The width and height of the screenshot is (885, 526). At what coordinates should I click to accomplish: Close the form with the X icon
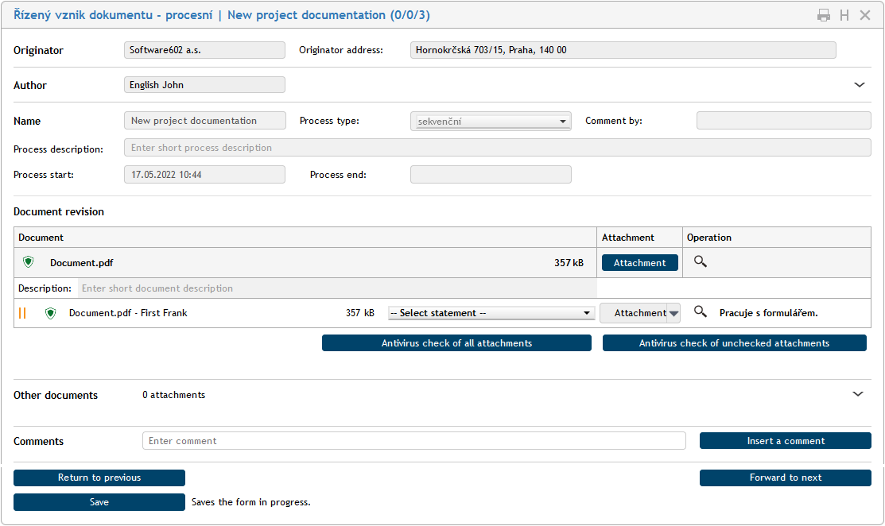(865, 15)
